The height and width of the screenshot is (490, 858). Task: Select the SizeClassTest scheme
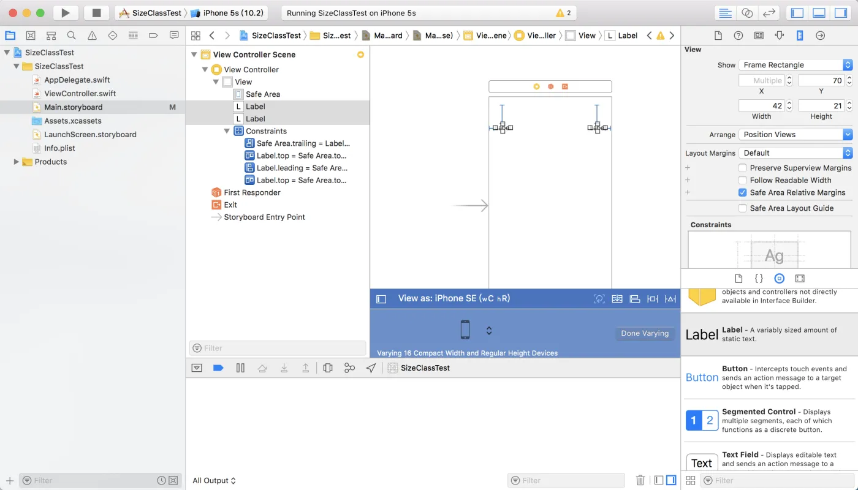pyautogui.click(x=151, y=13)
